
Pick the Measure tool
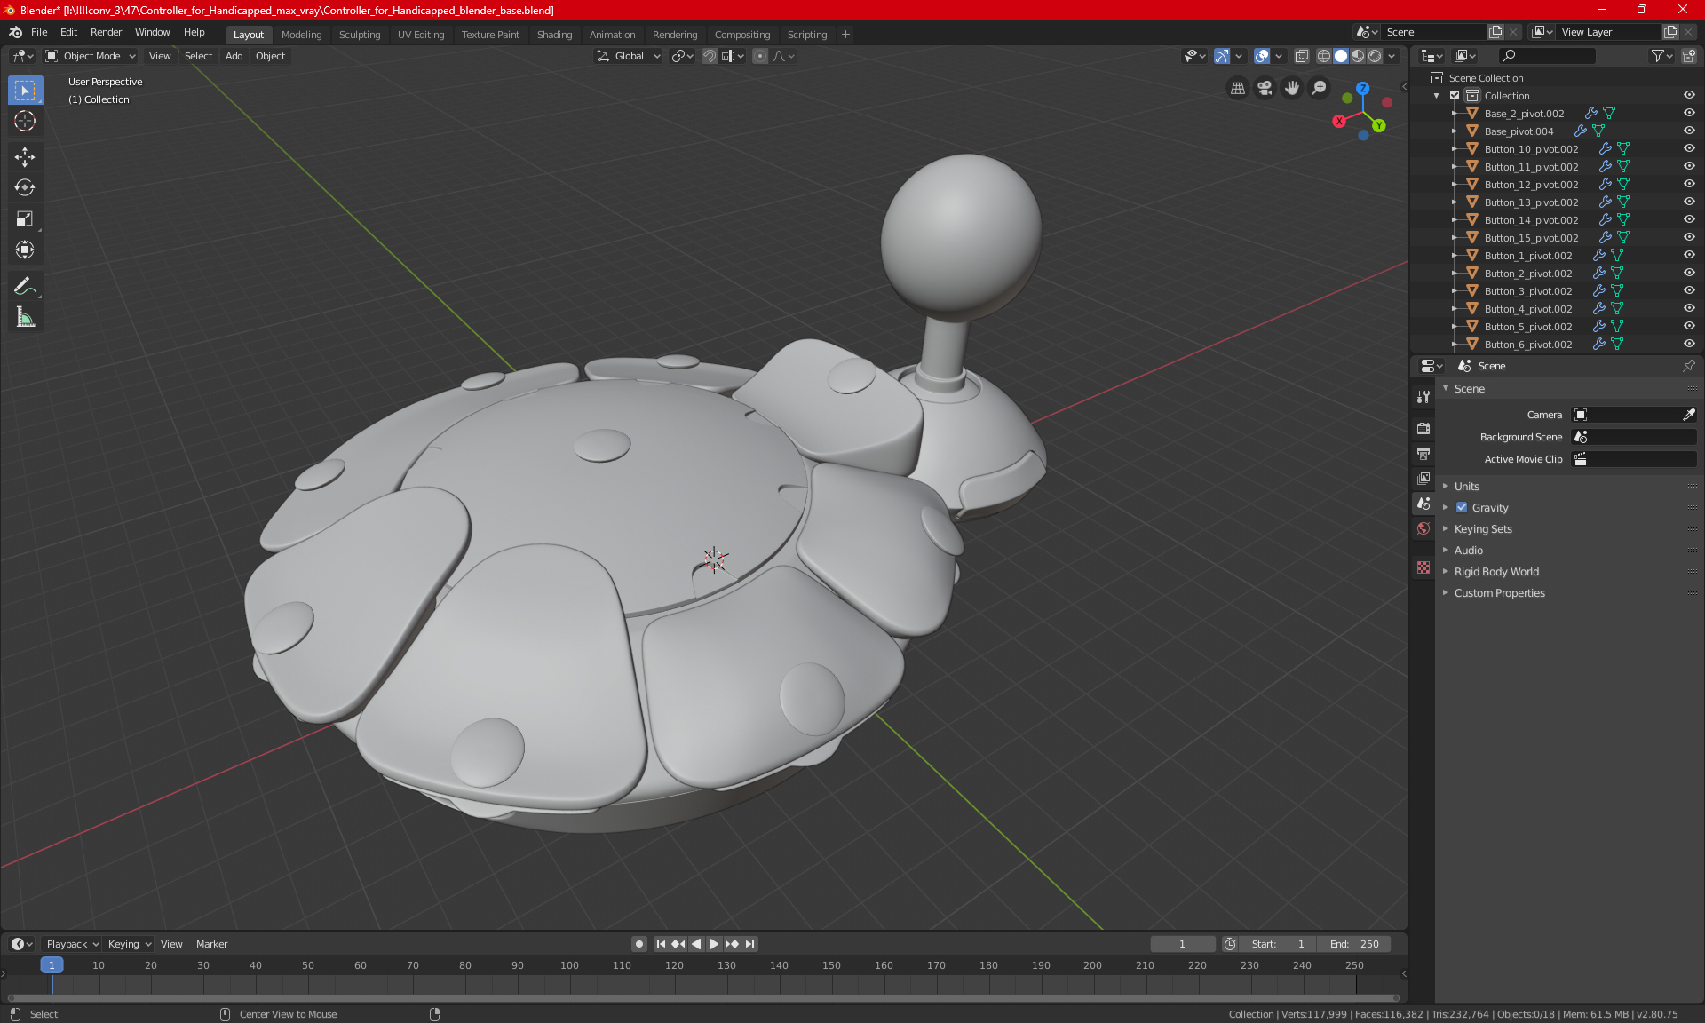click(25, 317)
